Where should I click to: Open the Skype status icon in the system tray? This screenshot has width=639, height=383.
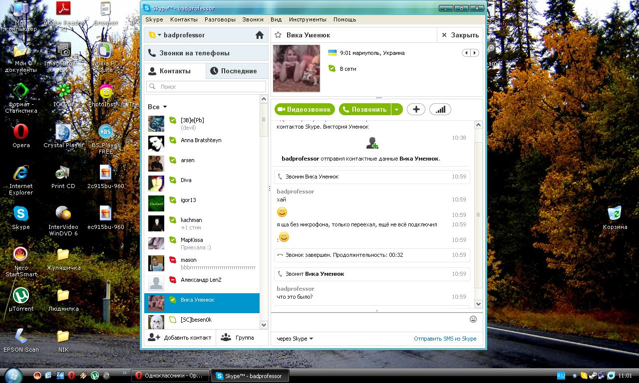584,376
